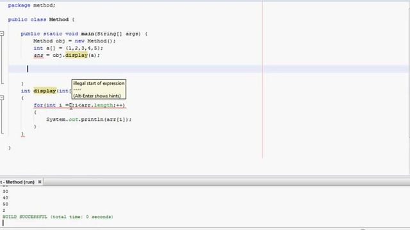This screenshot has height=230, width=410.
Task: Click the '30' line in the output
Action: click(6, 192)
